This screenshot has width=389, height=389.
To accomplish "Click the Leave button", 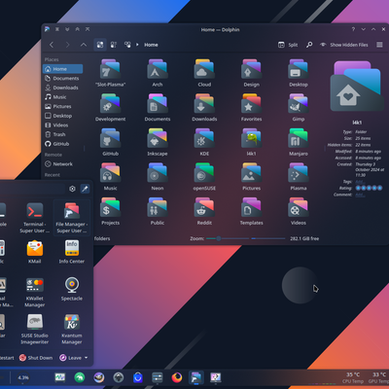I will point(71,358).
